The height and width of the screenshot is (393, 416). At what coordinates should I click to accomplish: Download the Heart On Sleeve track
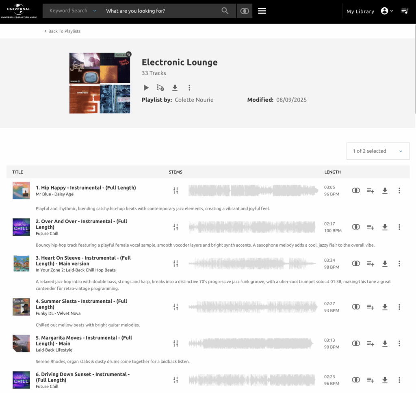point(385,263)
